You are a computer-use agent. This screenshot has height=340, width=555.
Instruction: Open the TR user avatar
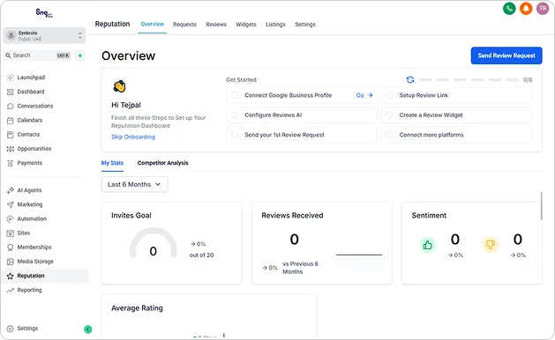click(543, 9)
